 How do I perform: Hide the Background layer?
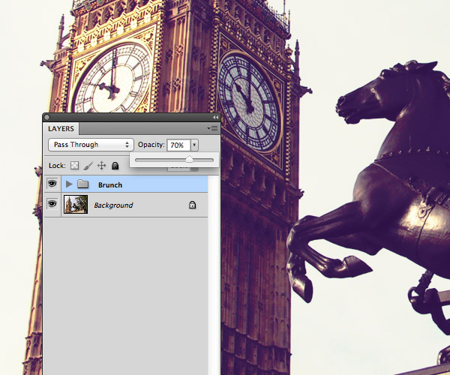point(52,204)
